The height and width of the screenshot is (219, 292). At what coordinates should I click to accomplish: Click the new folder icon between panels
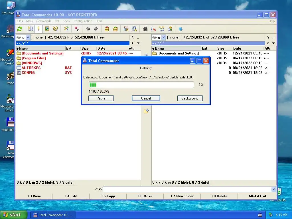click(x=146, y=111)
